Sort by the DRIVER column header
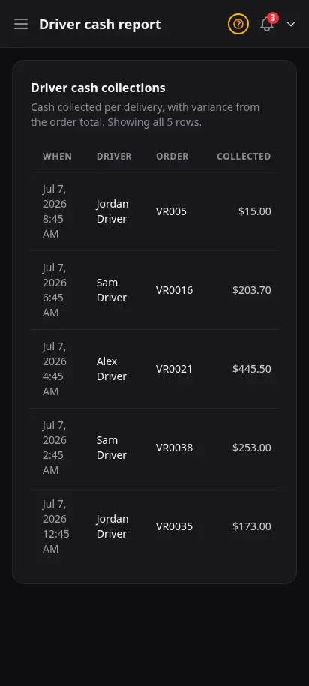Viewport: 309px width, 686px height. coord(114,157)
